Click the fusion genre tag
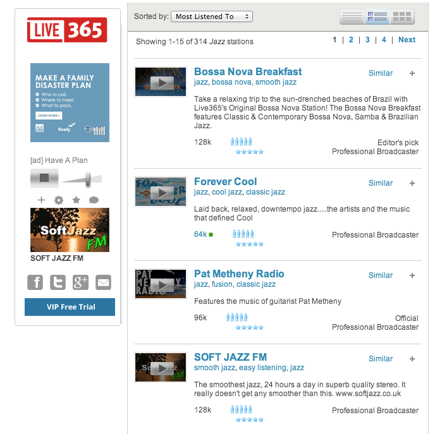The height and width of the screenshot is (434, 435). pos(222,284)
